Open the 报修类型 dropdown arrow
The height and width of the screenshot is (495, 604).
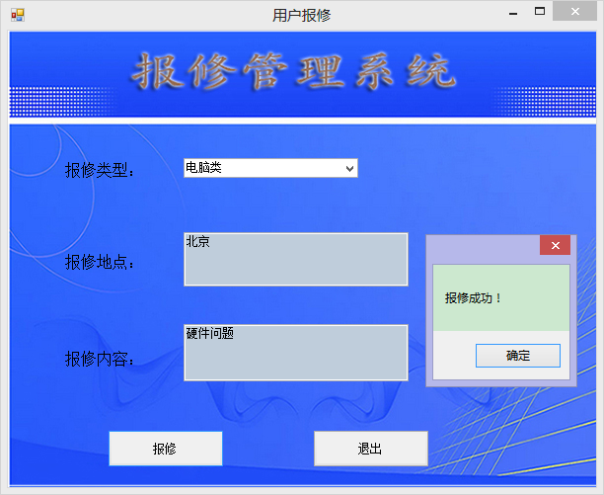click(349, 169)
